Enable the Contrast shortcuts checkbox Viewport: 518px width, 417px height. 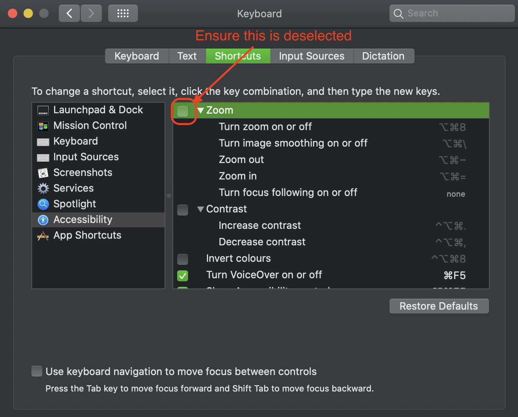(x=183, y=210)
